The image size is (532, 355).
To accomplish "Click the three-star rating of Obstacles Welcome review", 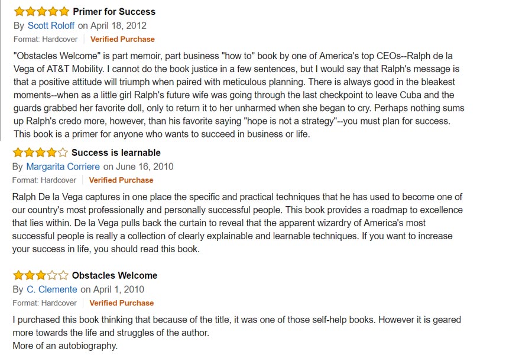I will pyautogui.click(x=41, y=275).
